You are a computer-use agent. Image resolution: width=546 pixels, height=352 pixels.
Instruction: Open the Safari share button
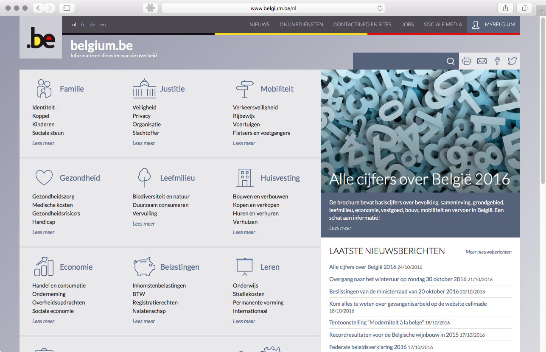(506, 8)
